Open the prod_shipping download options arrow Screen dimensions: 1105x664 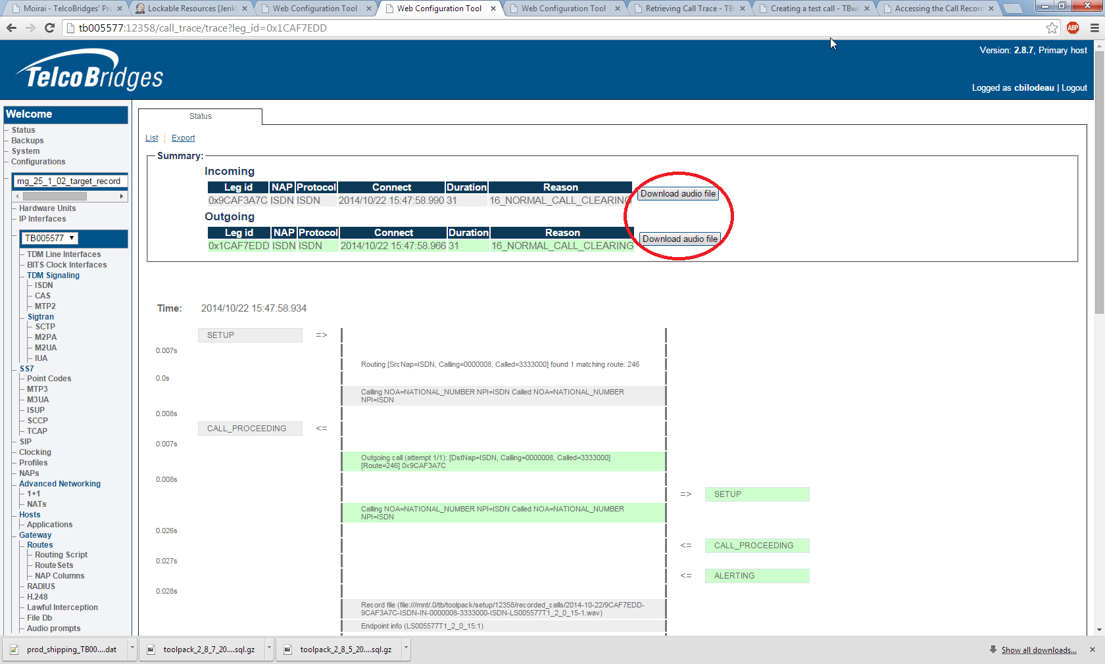coord(132,649)
